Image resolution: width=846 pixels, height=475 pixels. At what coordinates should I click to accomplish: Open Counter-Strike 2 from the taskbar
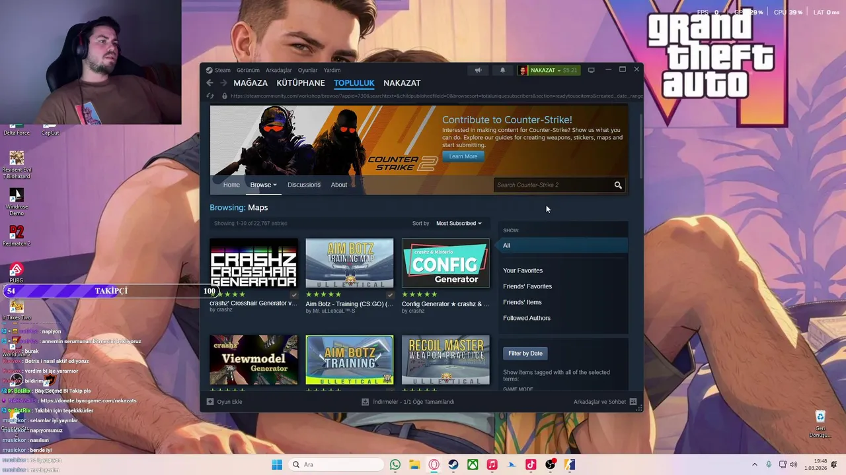click(570, 464)
